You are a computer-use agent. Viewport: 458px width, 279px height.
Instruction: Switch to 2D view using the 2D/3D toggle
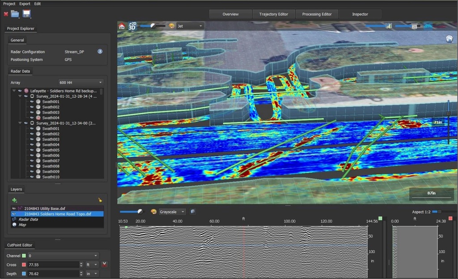pos(131,26)
